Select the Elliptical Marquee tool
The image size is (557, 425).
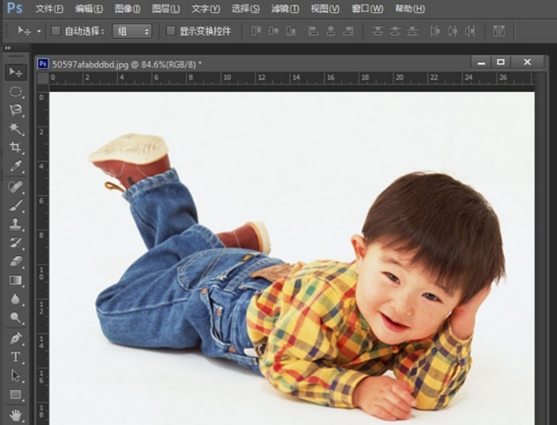(x=16, y=92)
